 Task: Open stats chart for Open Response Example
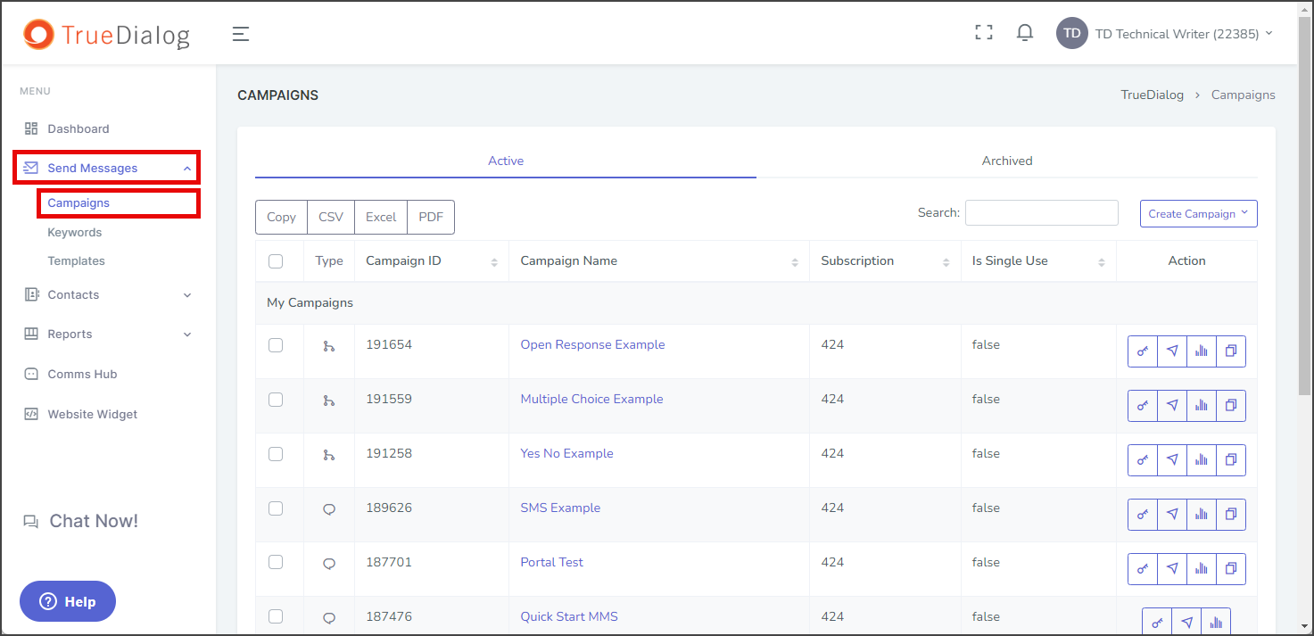pos(1202,351)
